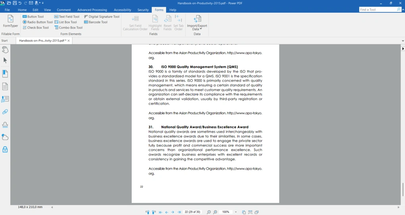The width and height of the screenshot is (405, 215).
Task: Open the Help tab
Action: [x=173, y=10]
